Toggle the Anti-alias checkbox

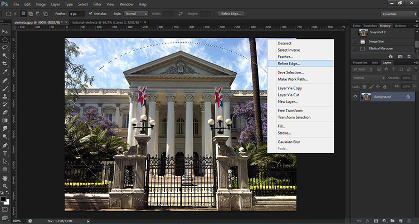[91, 13]
